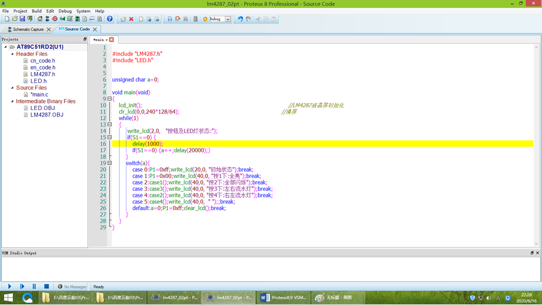
Task: Close the main.c editor tab
Action: [112, 40]
